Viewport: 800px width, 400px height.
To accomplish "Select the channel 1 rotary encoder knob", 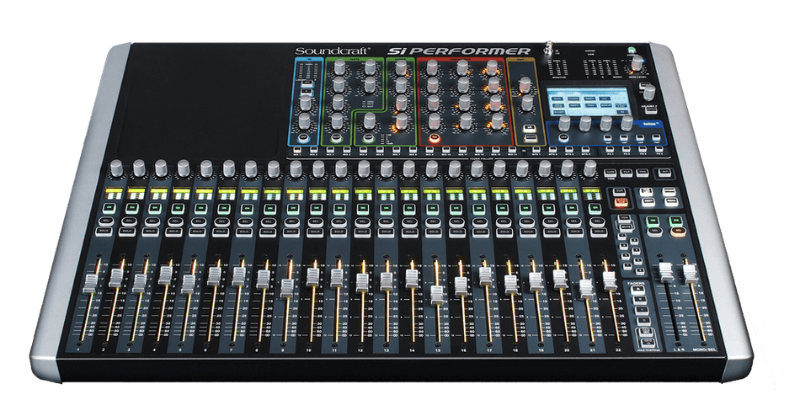I will [x=115, y=168].
